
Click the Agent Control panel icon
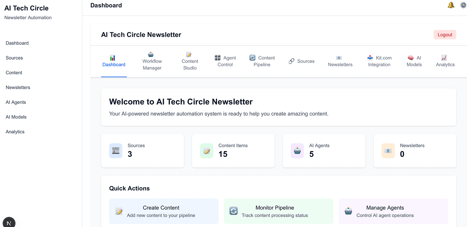coord(217,58)
